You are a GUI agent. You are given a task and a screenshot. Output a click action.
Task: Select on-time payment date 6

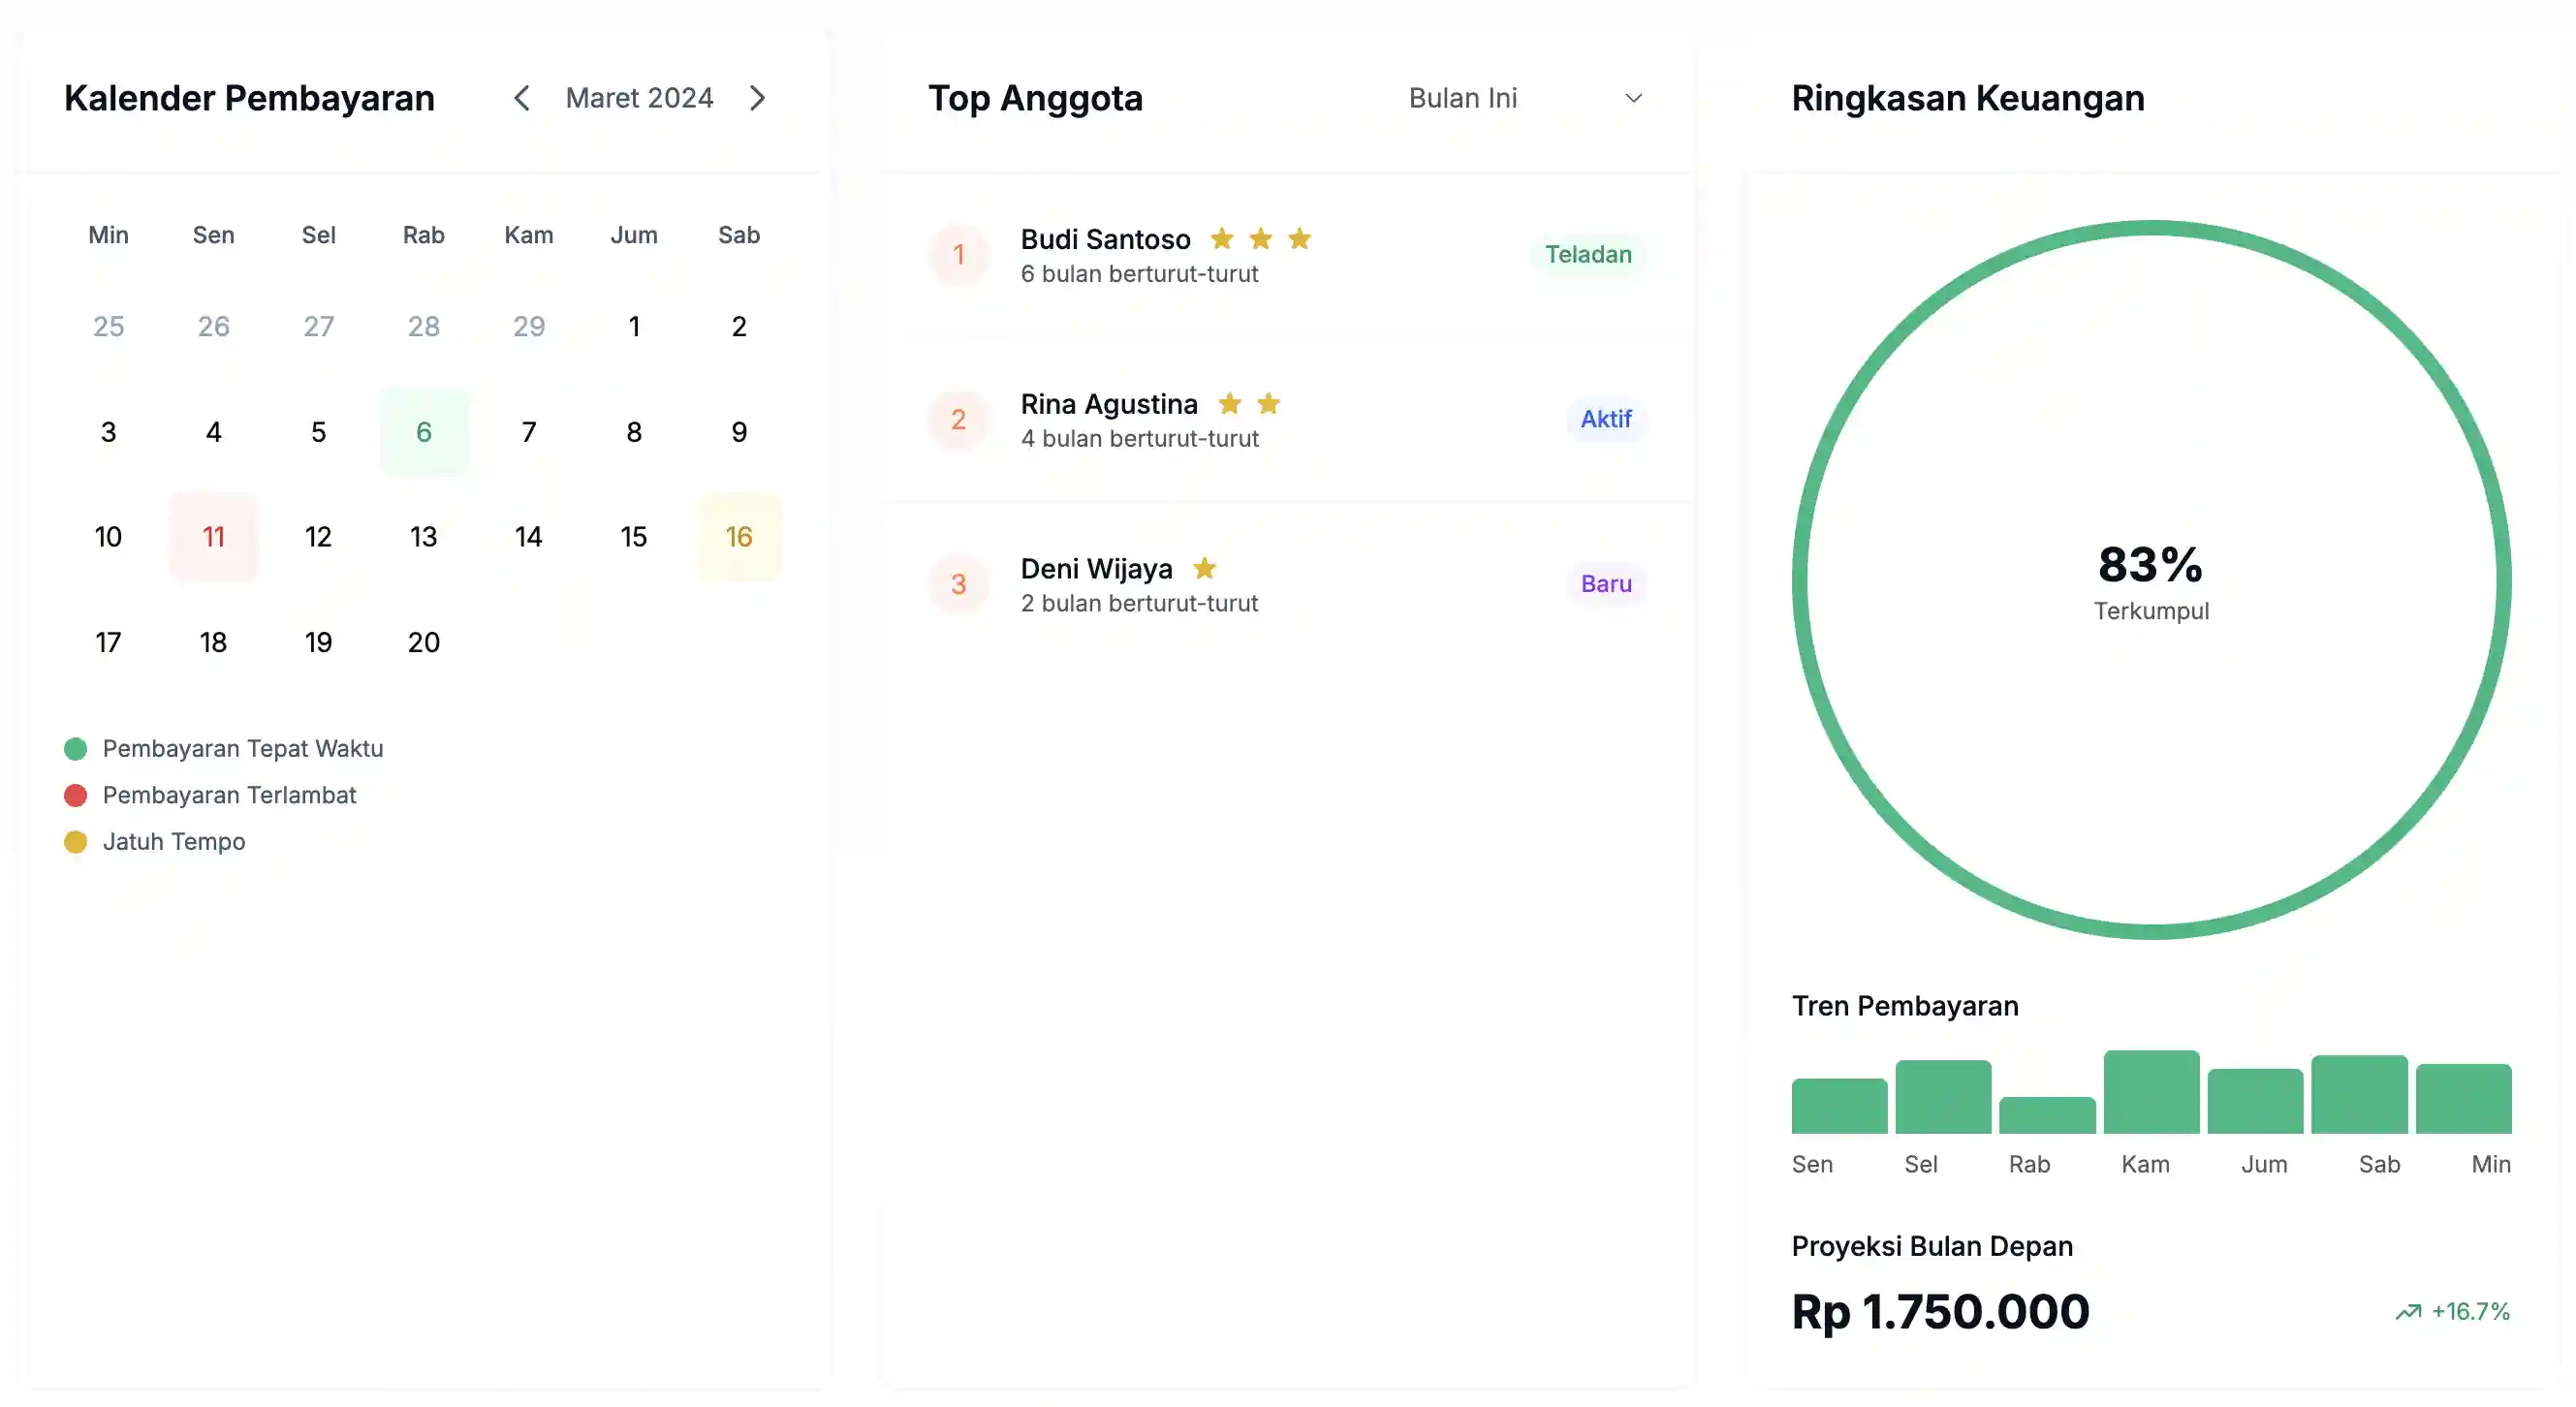click(423, 432)
